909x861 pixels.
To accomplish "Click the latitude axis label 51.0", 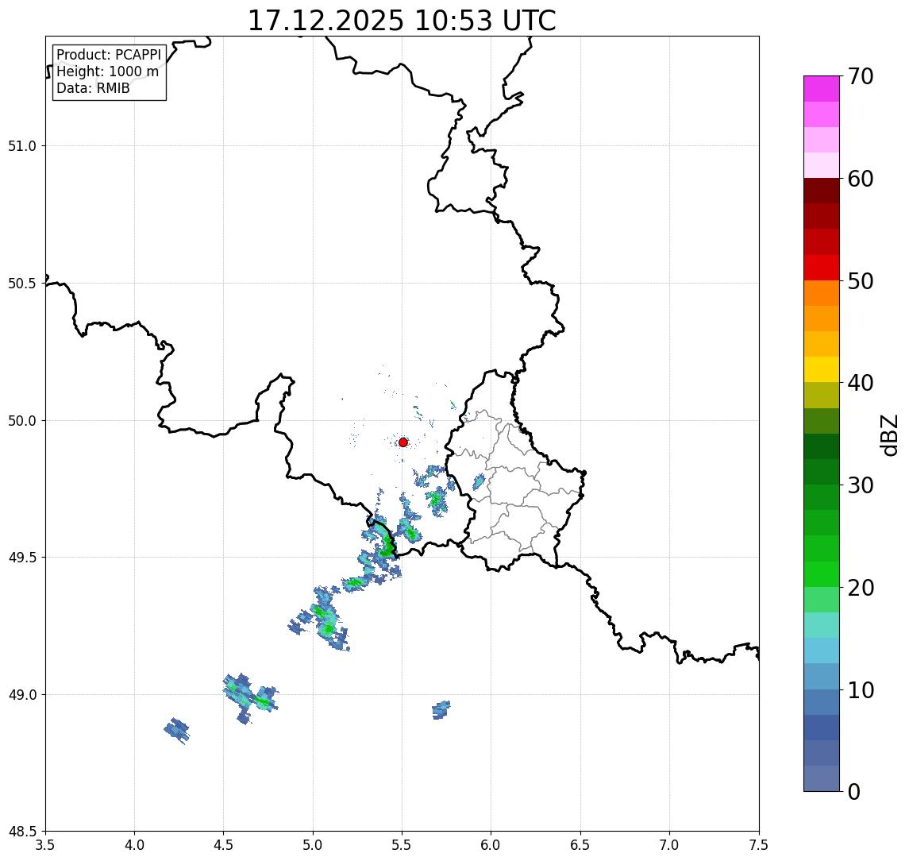I will 21,145.
